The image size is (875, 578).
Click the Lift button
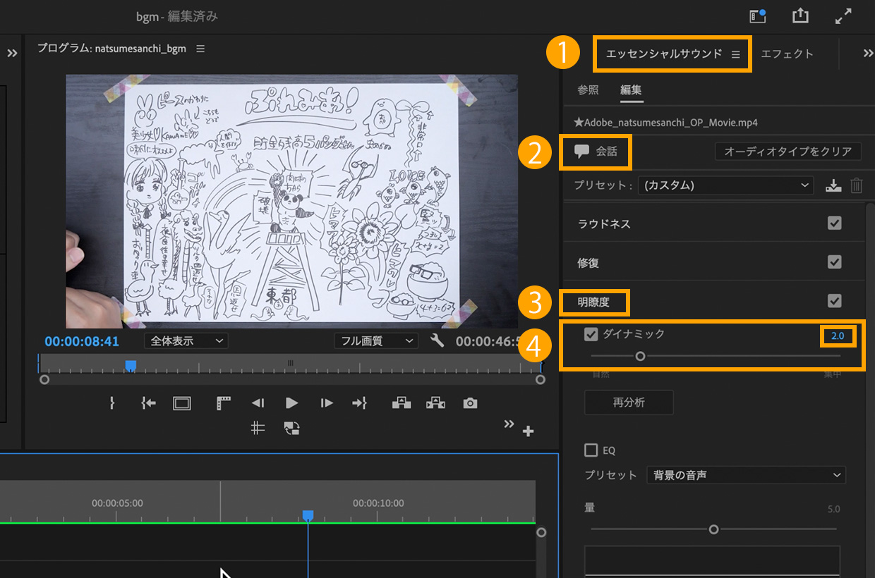[402, 403]
